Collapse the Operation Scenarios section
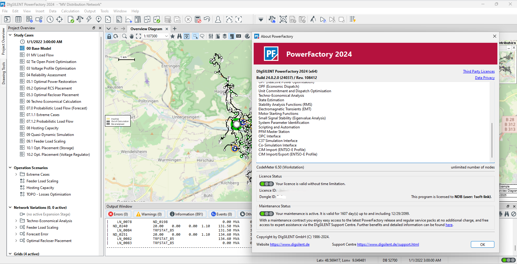The height and width of the screenshot is (264, 517). 10,168
